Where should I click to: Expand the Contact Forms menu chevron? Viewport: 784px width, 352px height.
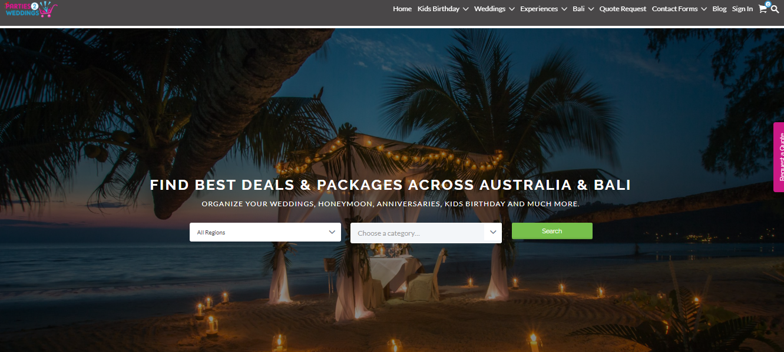[703, 9]
